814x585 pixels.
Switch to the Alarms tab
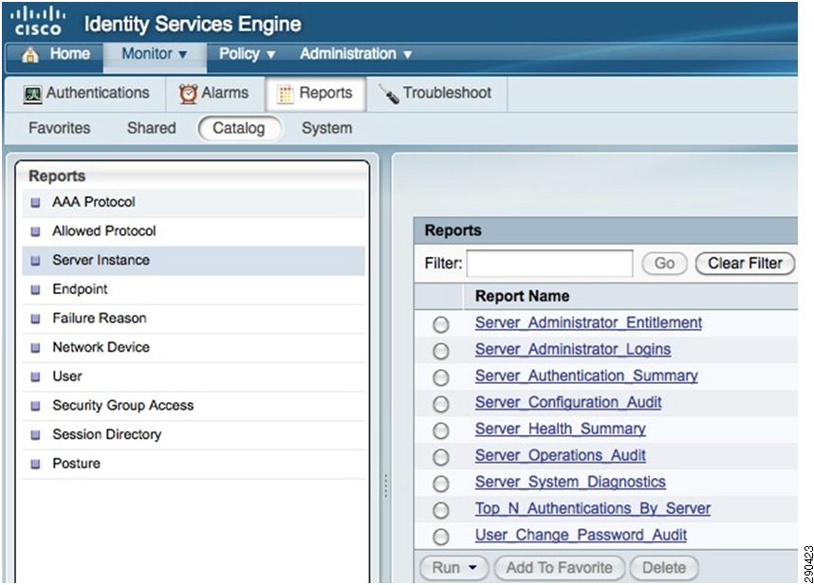coord(214,93)
